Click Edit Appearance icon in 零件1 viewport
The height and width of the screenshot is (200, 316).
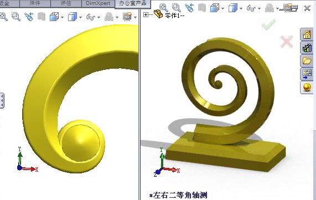pyautogui.click(x=270, y=8)
